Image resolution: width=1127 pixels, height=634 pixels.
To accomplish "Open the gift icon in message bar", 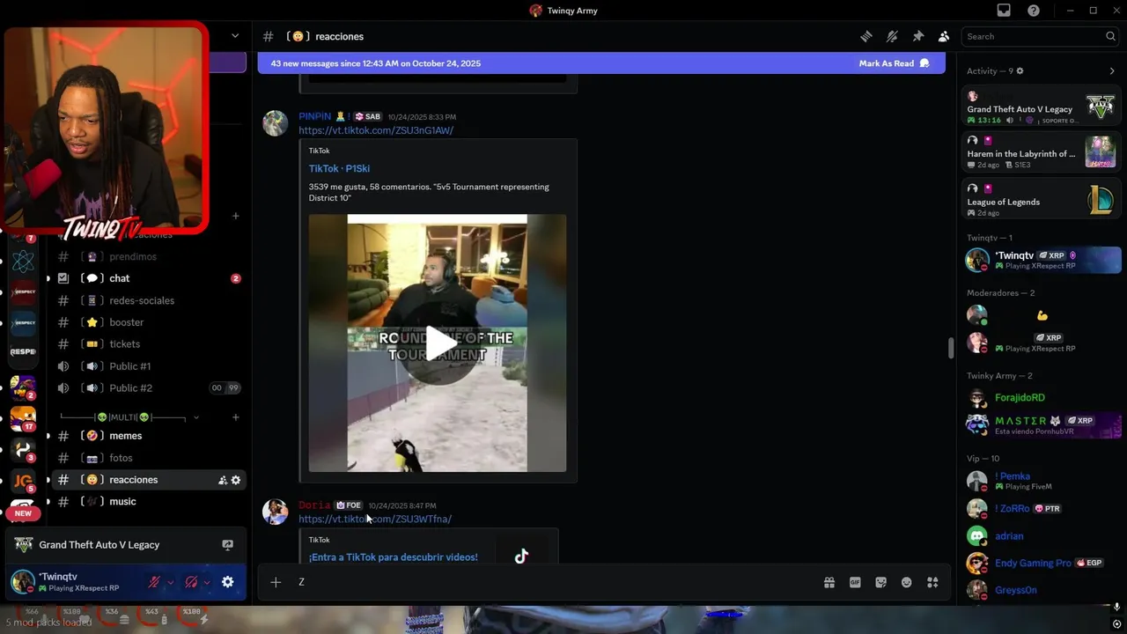I will click(x=829, y=582).
